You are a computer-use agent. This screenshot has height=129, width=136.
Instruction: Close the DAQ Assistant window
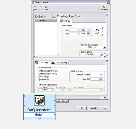[x=108, y=2]
